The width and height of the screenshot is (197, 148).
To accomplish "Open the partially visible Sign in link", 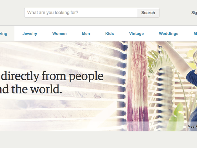I will [x=194, y=13].
